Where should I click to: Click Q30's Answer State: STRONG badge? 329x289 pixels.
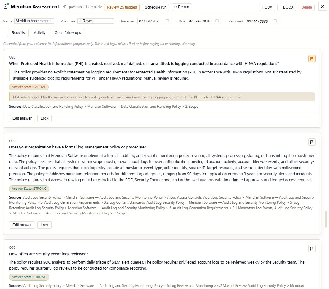(x=29, y=277)
